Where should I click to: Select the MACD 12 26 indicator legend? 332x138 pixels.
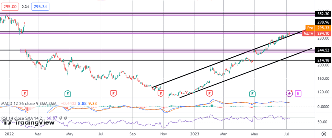click(x=29, y=104)
